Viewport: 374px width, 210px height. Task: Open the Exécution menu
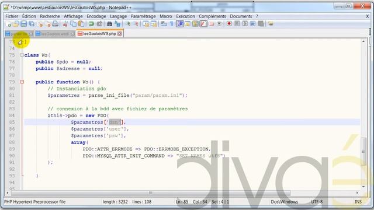click(186, 16)
